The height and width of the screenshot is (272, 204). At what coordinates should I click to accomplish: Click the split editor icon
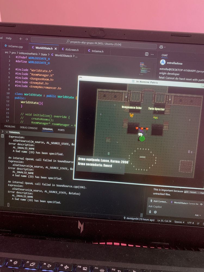click(147, 54)
